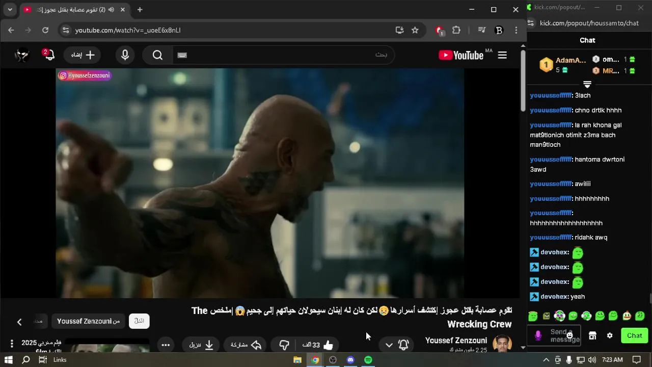Expand Chrome tab search dropdown
Image resolution: width=652 pixels, height=367 pixels.
[10, 9]
